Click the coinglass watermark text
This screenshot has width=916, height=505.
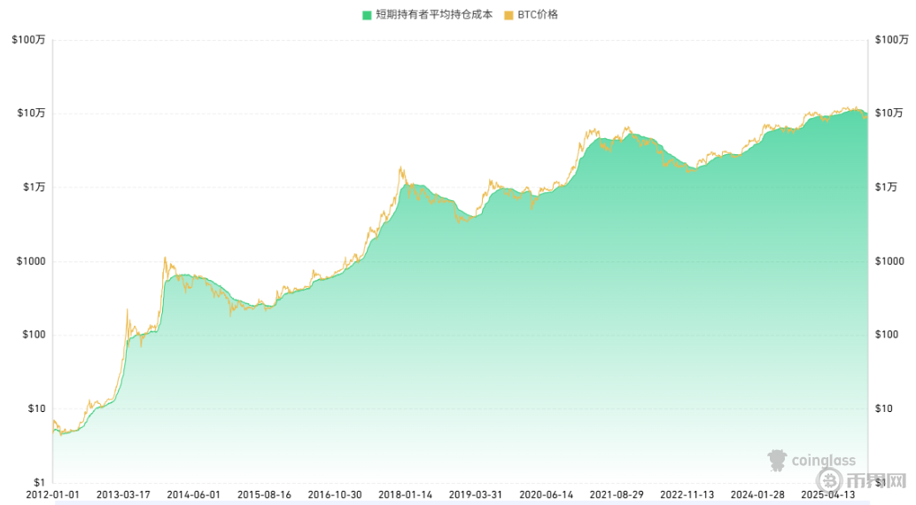point(824,460)
